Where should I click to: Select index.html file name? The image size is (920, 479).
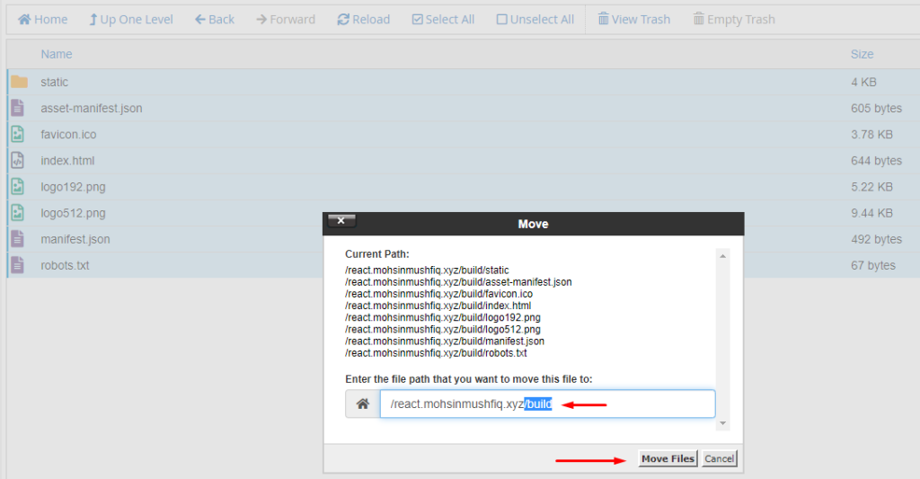67,161
